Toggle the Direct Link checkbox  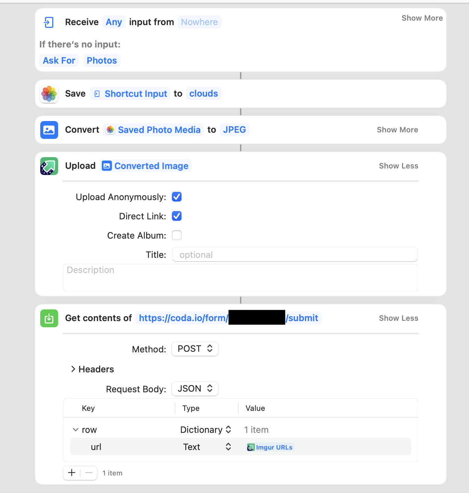(x=177, y=216)
